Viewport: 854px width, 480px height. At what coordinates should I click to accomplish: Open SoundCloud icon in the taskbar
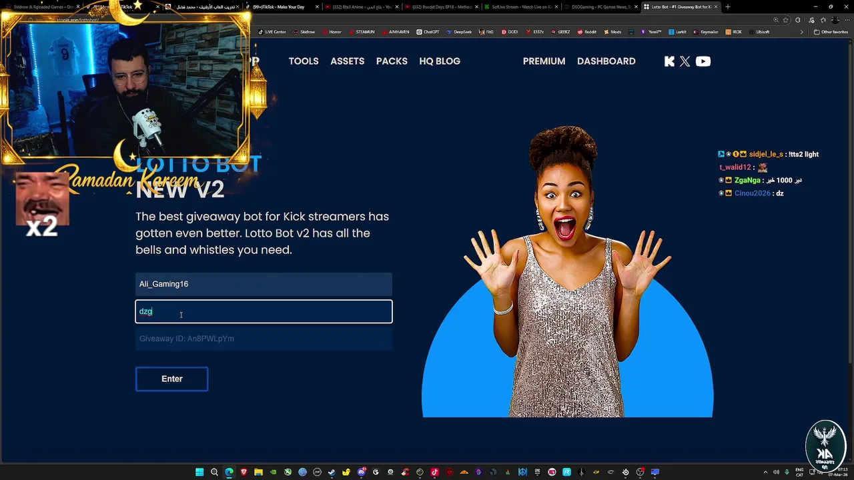(464, 472)
